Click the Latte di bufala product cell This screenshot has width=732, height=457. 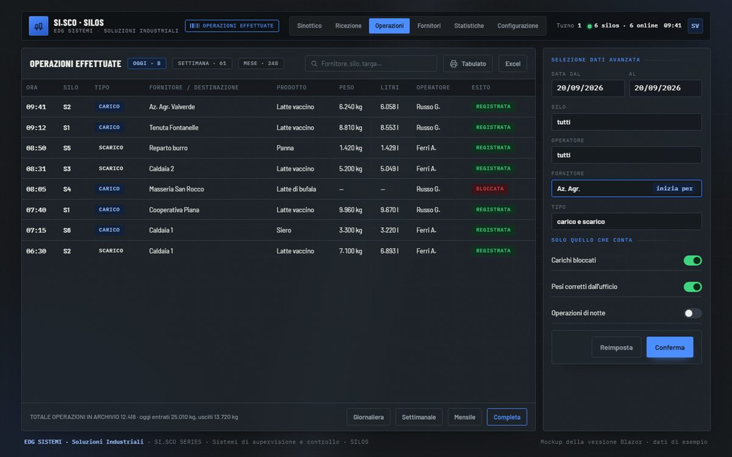pos(296,189)
